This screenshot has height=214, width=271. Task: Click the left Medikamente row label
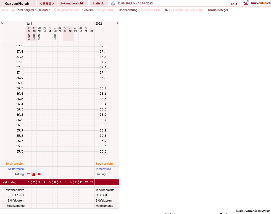(x=16, y=206)
